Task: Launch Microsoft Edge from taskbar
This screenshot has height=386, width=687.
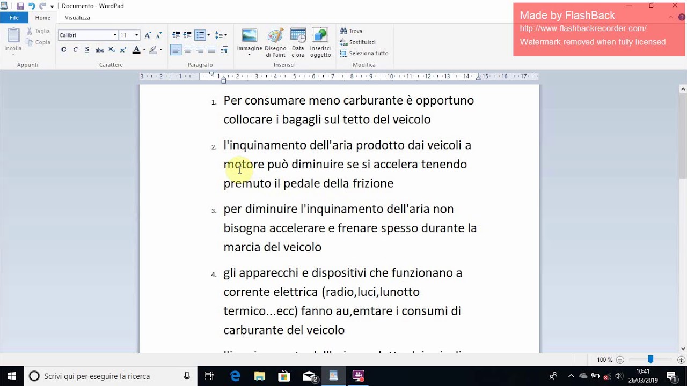Action: (235, 376)
